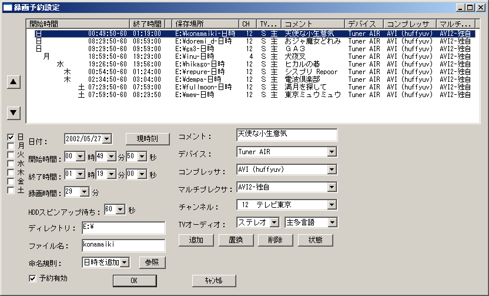Viewport: 489px width, 296px height.
Task: Open the デバイス dropdown
Action: click(332, 152)
